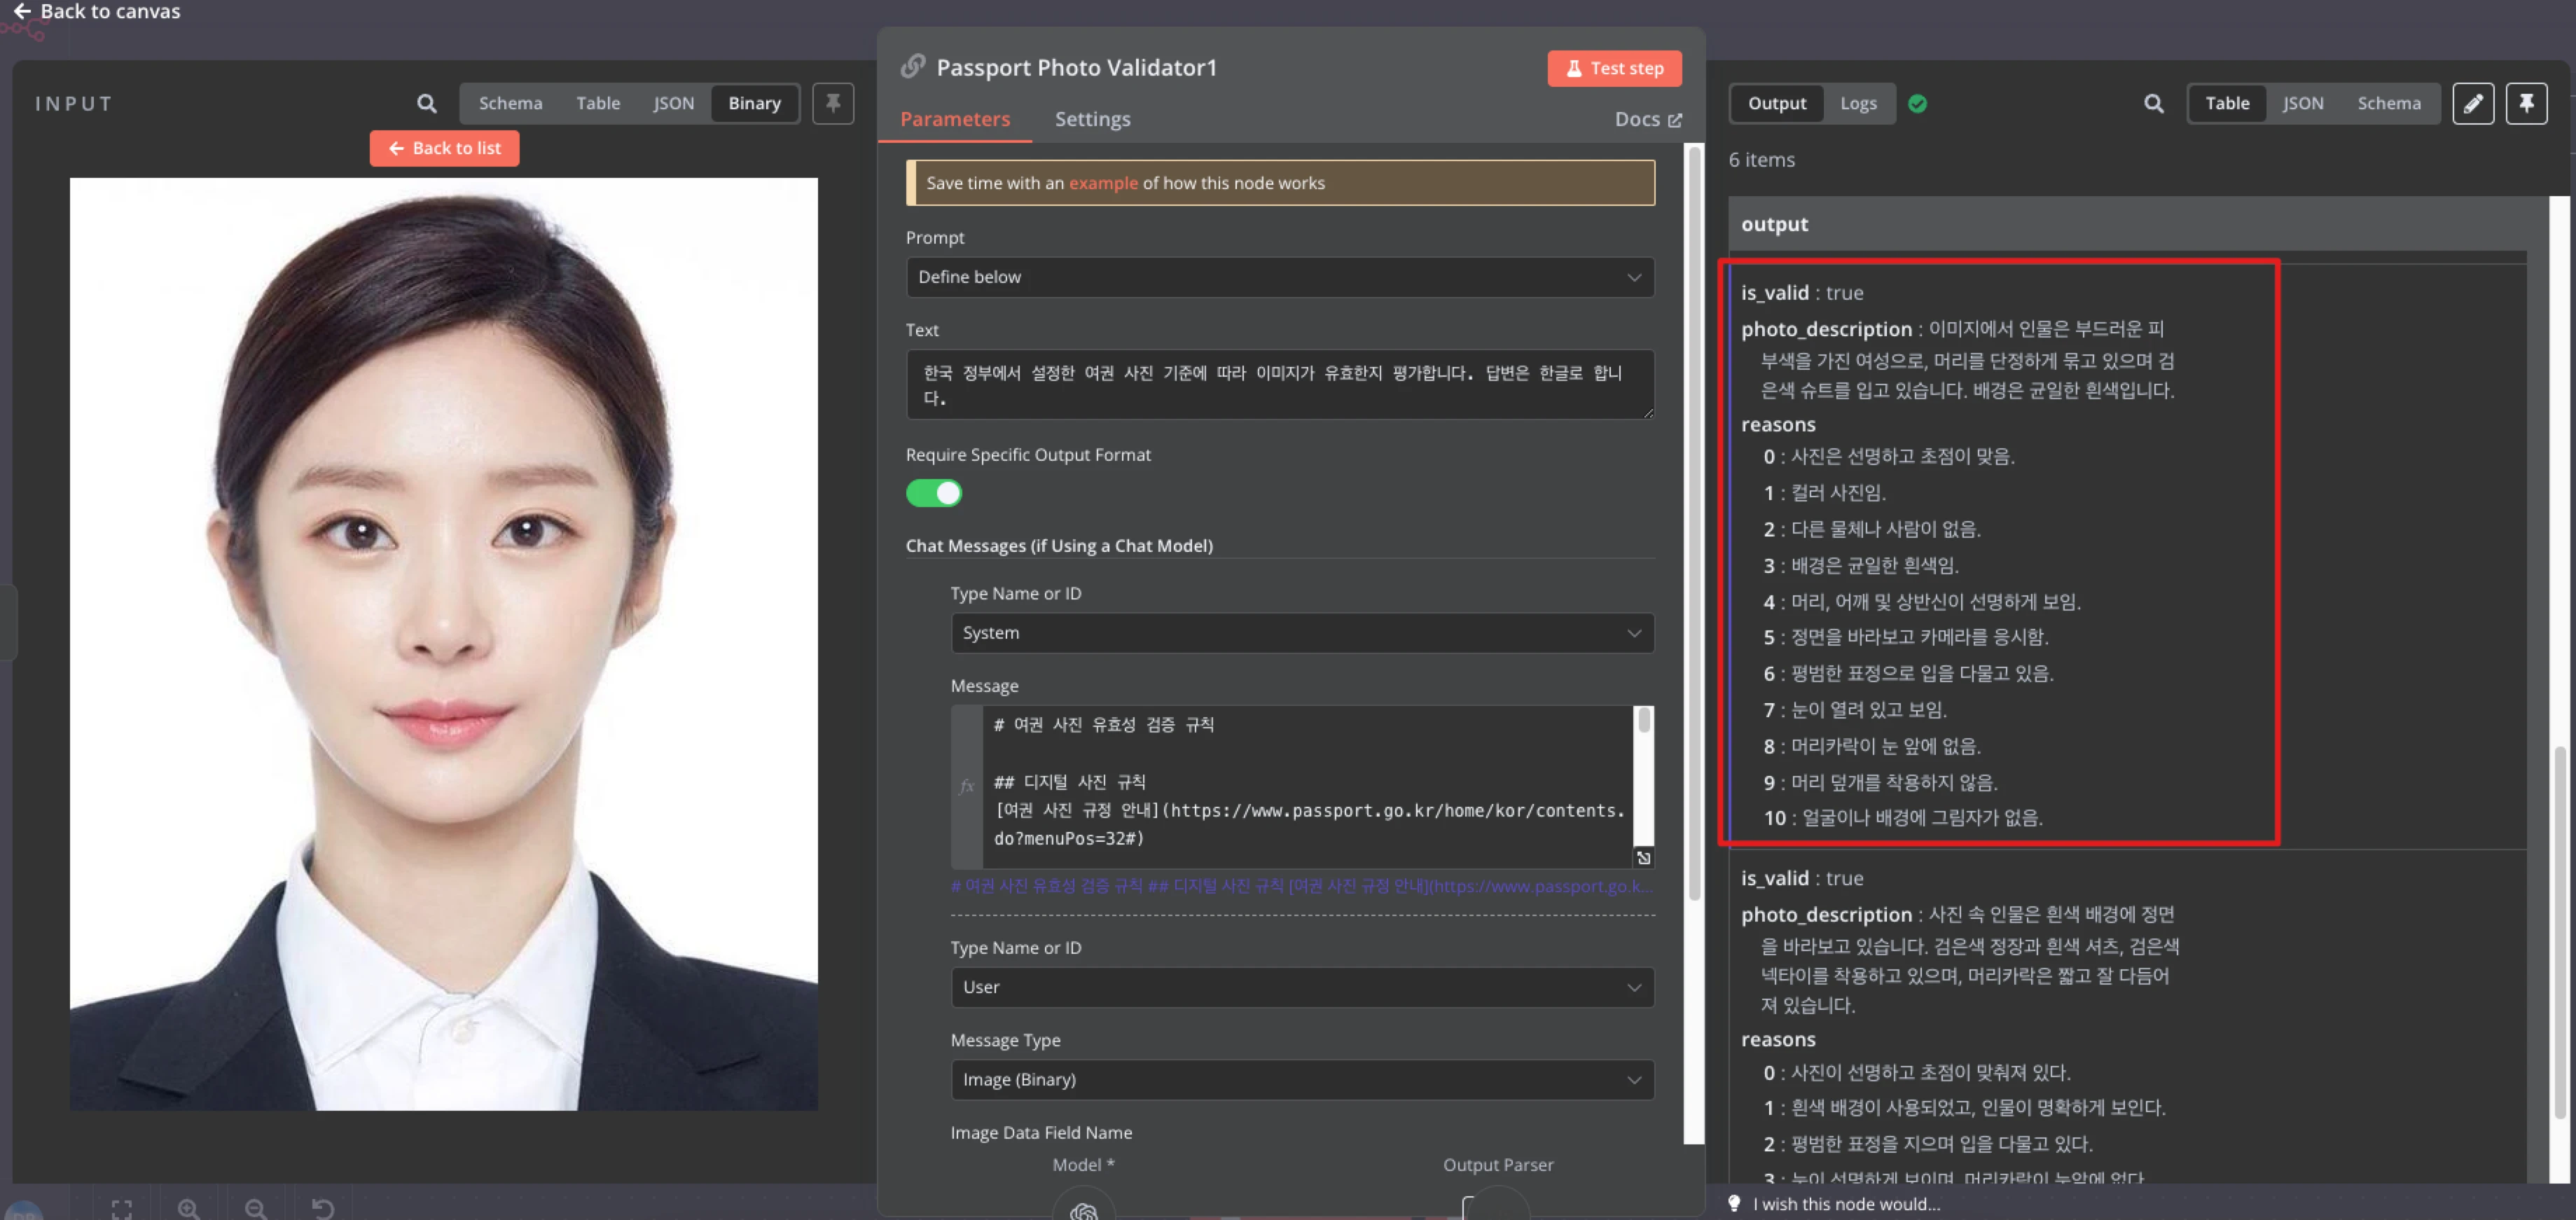Reset the image view
This screenshot has height=1220, width=2576.
click(x=323, y=1209)
